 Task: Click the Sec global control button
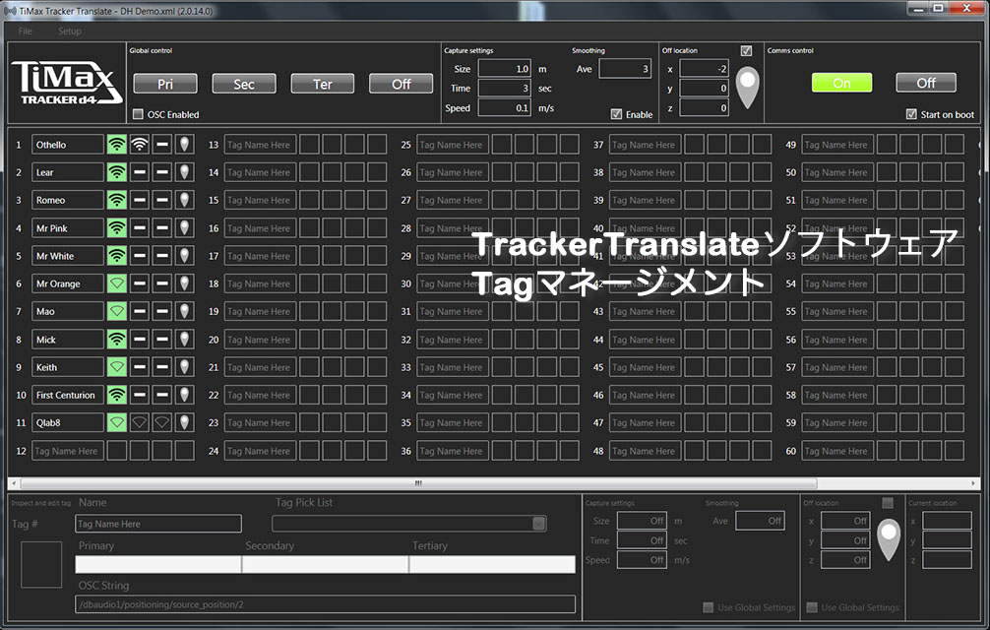point(244,84)
